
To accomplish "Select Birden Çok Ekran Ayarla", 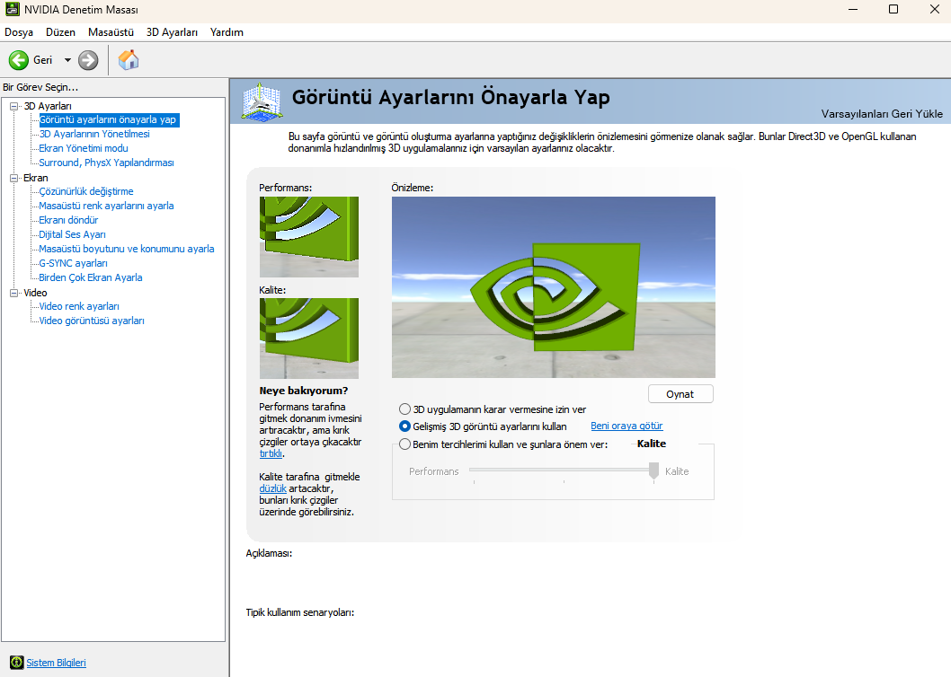I will click(x=91, y=277).
